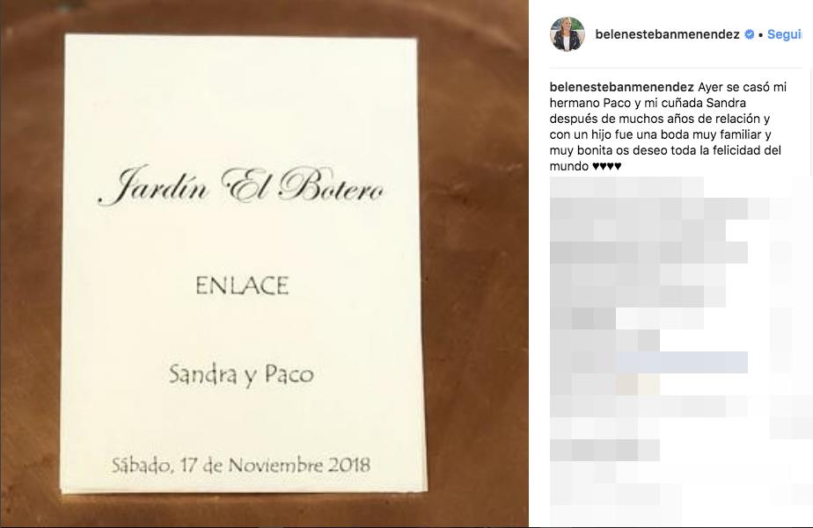The image size is (813, 528).
Task: Click Sandra y Paco names on card
Action: click(242, 375)
